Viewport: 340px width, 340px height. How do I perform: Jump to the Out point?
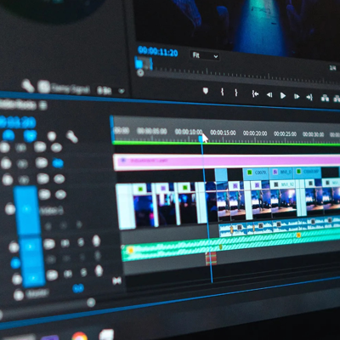click(x=309, y=98)
